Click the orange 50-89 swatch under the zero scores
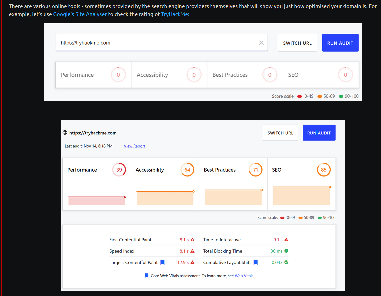This screenshot has width=381, height=296. [320, 96]
